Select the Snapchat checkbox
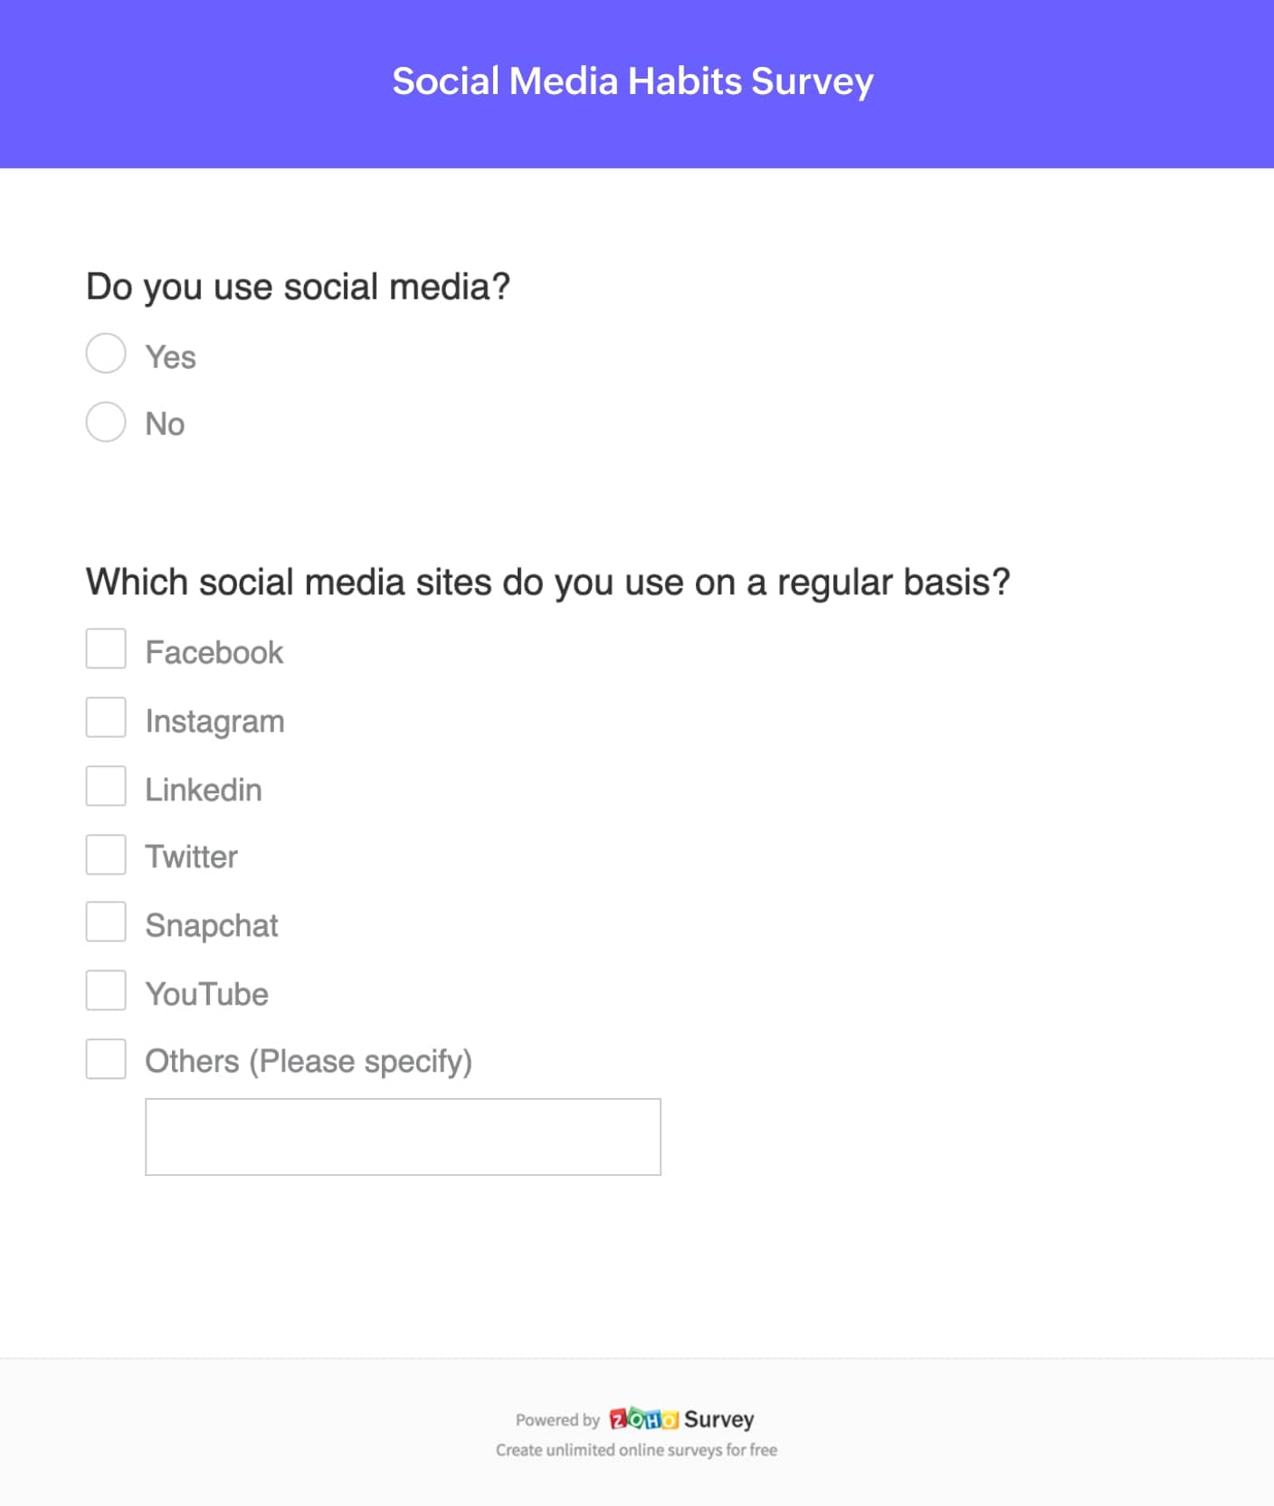This screenshot has height=1506, width=1274. 106,923
